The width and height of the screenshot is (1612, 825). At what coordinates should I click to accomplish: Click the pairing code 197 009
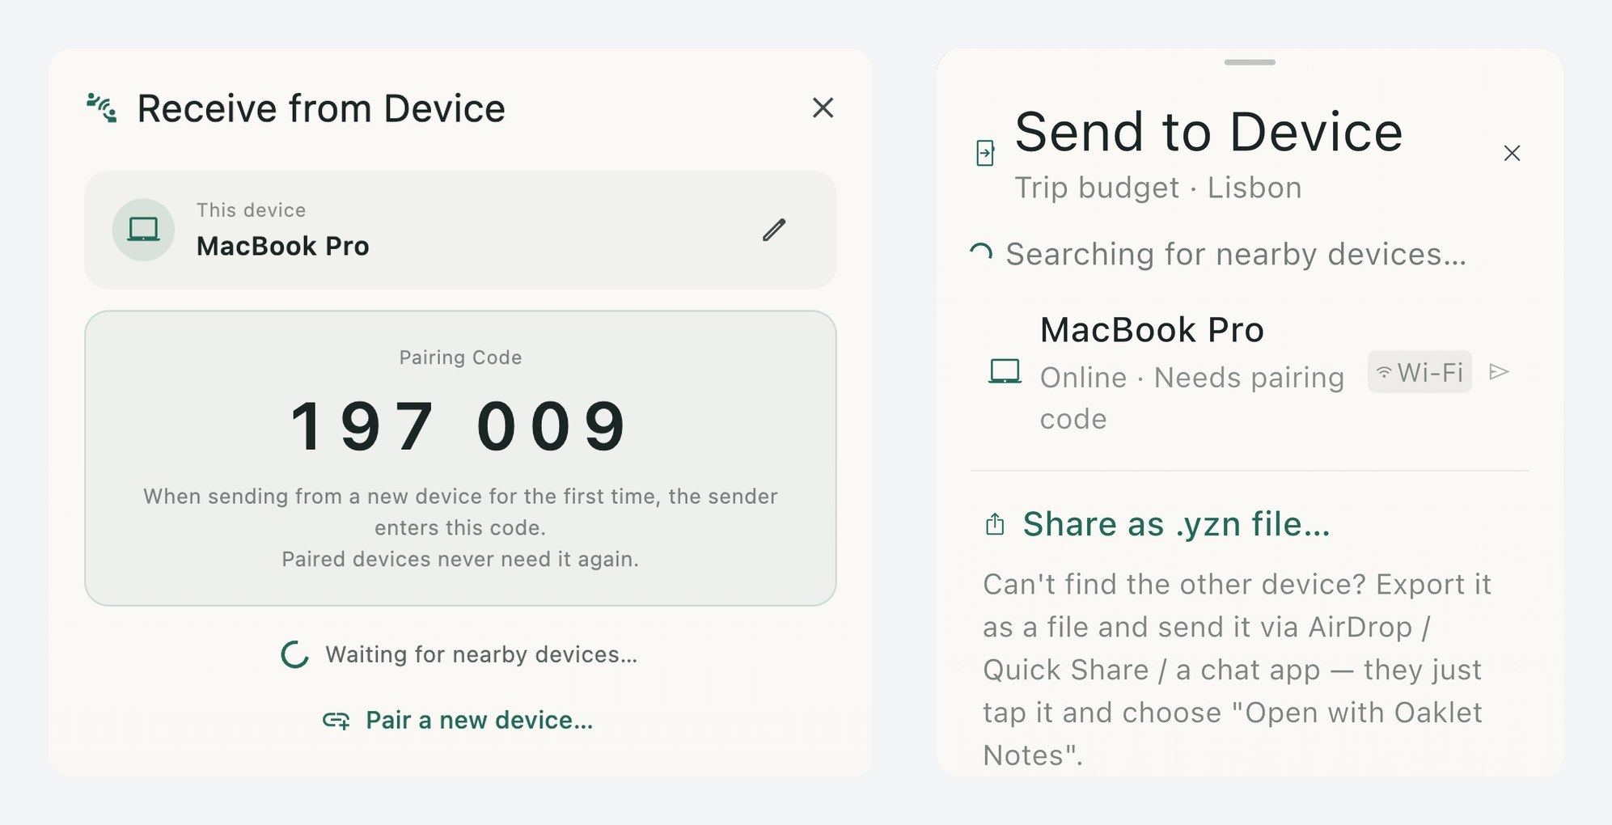459,425
